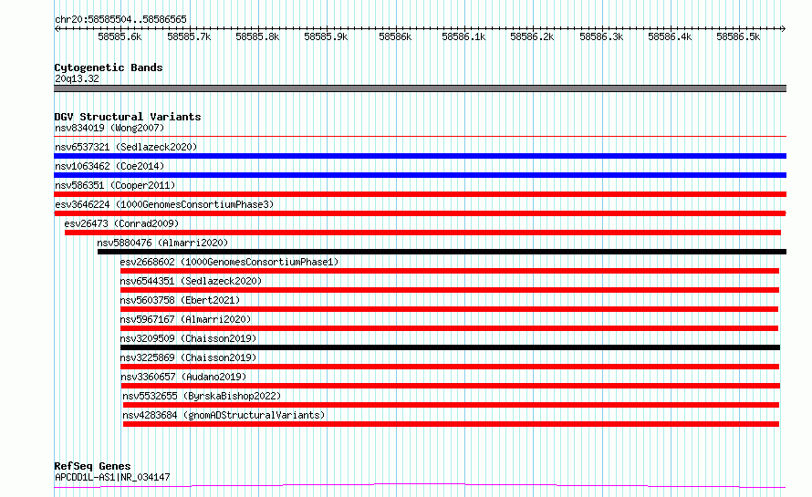Click the 58585.7k ruler tick label
The width and height of the screenshot is (812, 497).
(189, 36)
